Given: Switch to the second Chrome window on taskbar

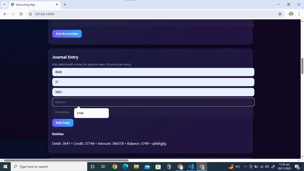Looking at the screenshot, I should point(180,166).
